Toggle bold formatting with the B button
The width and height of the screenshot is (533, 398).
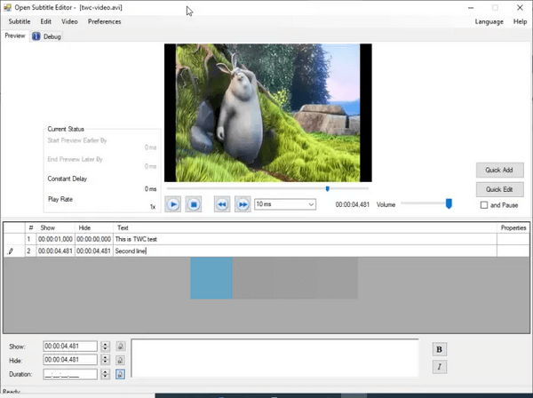(439, 349)
